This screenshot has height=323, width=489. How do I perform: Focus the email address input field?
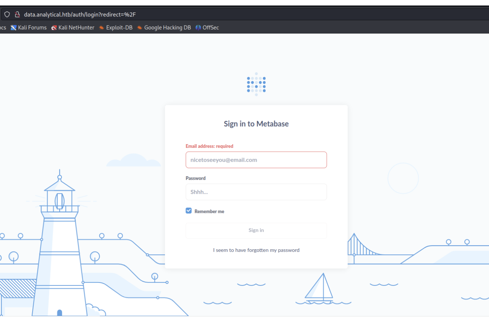256,160
